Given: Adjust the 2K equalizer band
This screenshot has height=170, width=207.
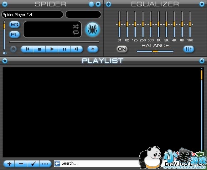Looking at the screenshot, I should [166, 24].
